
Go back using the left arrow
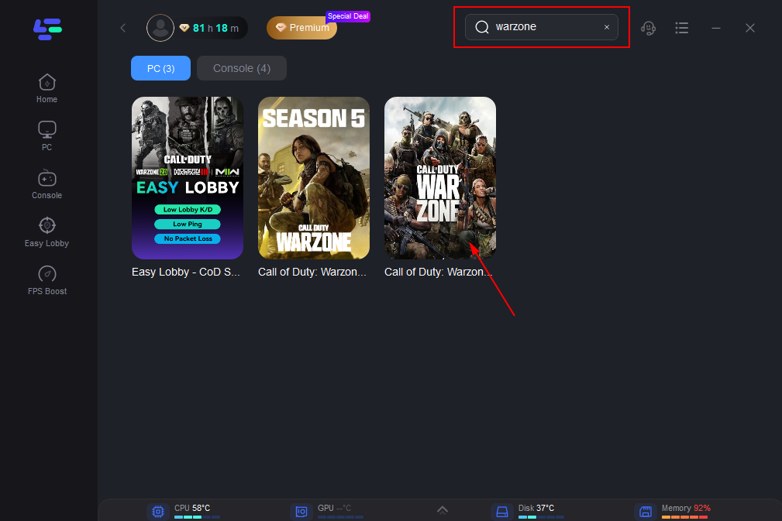pos(123,28)
